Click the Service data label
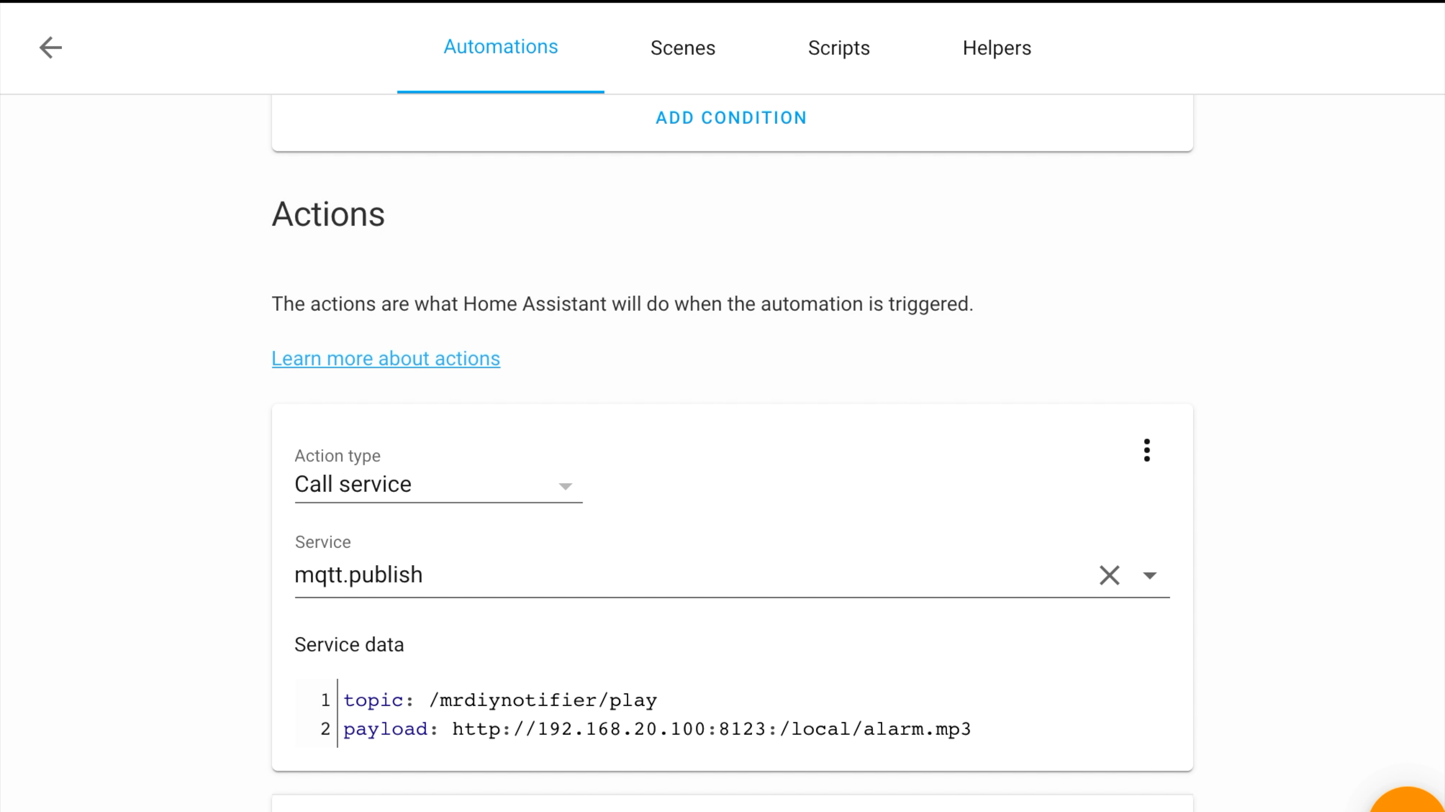Screen dimensions: 1445x812 [349, 645]
